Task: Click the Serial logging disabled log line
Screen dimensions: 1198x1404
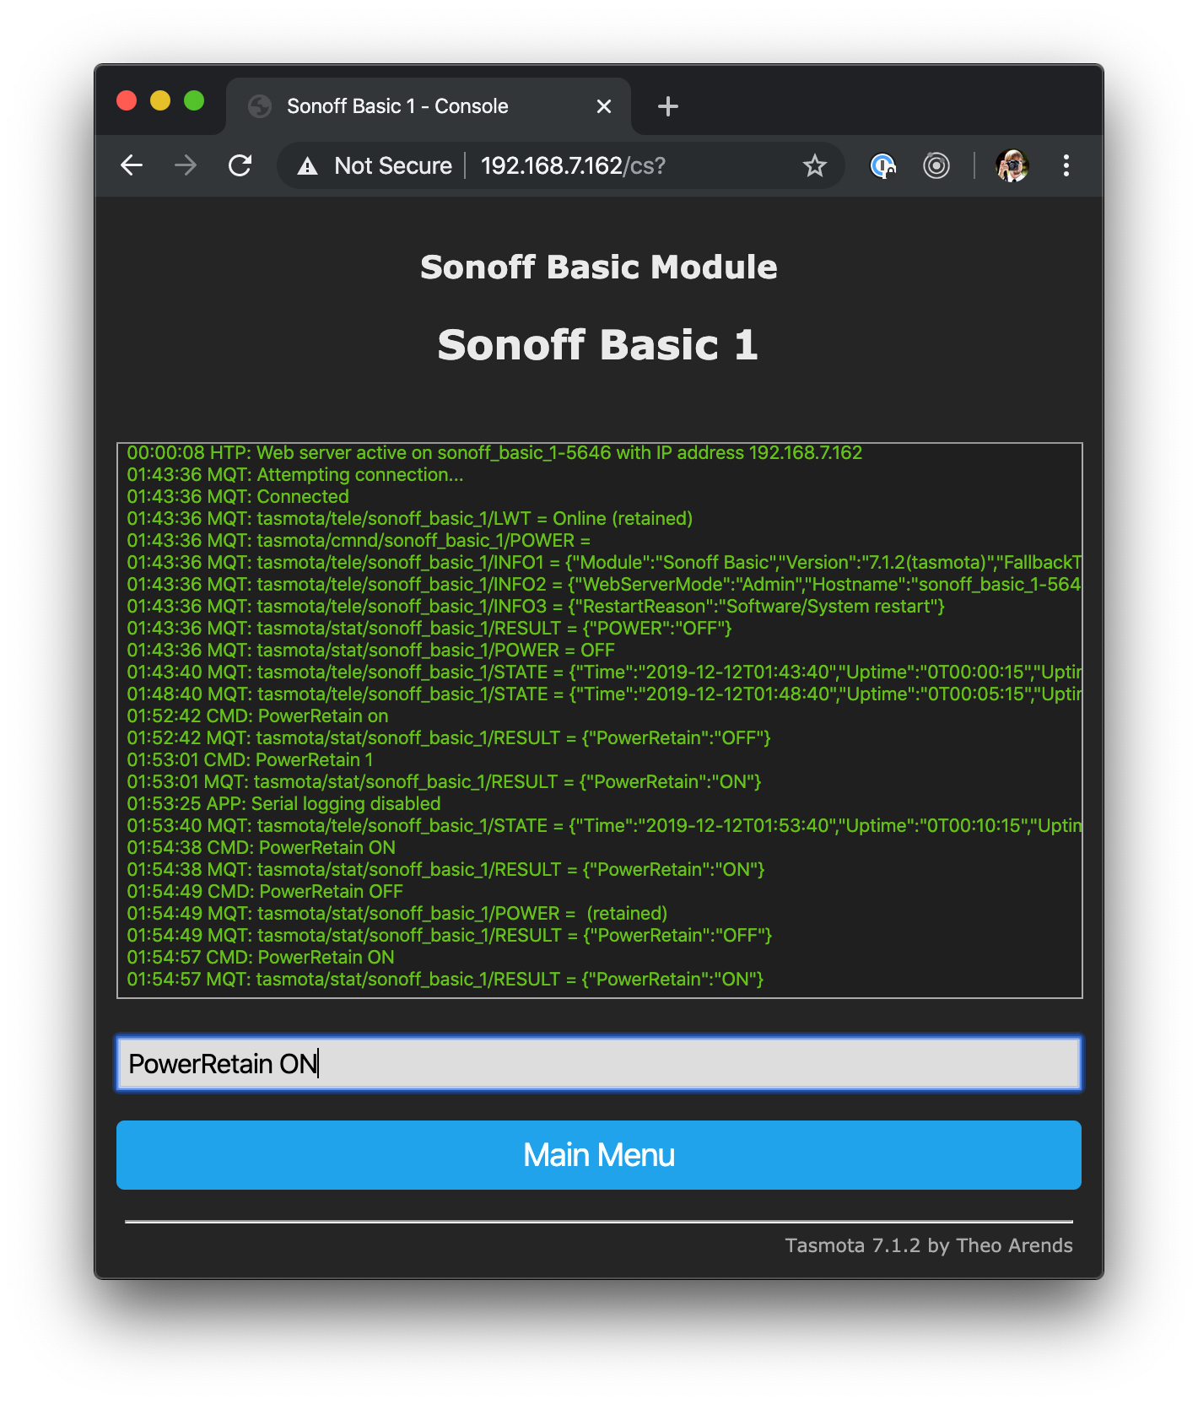Action: click(x=283, y=804)
